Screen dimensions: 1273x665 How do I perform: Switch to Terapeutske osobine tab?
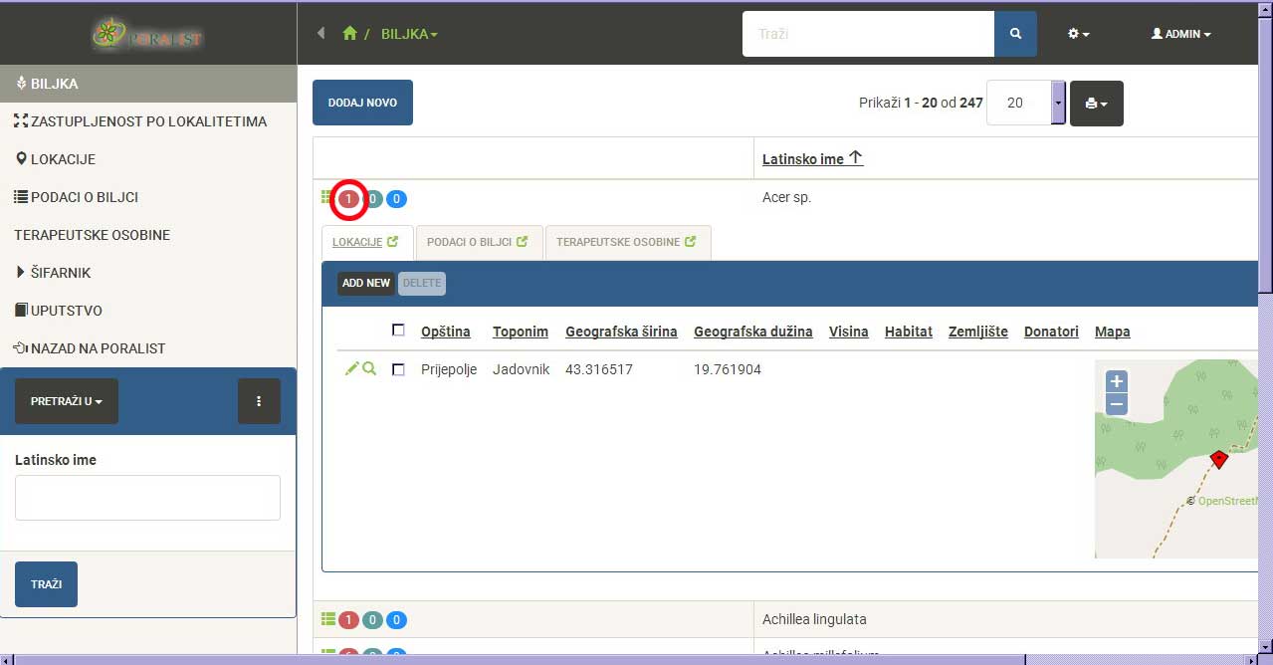coord(626,242)
